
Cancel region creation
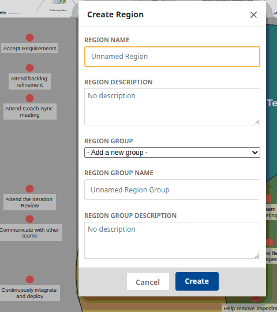(148, 281)
